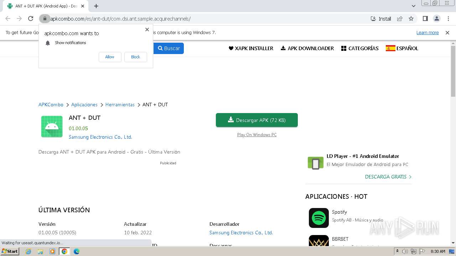Screen dimensions: 456x256
Task: Open Herramientas breadcrumb link
Action: point(120,105)
